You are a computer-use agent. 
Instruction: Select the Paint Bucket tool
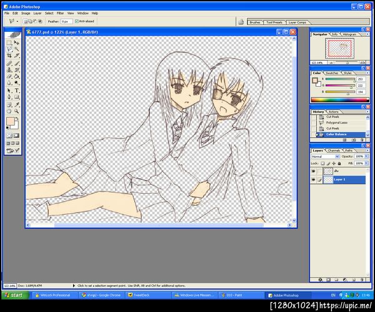[16, 76]
